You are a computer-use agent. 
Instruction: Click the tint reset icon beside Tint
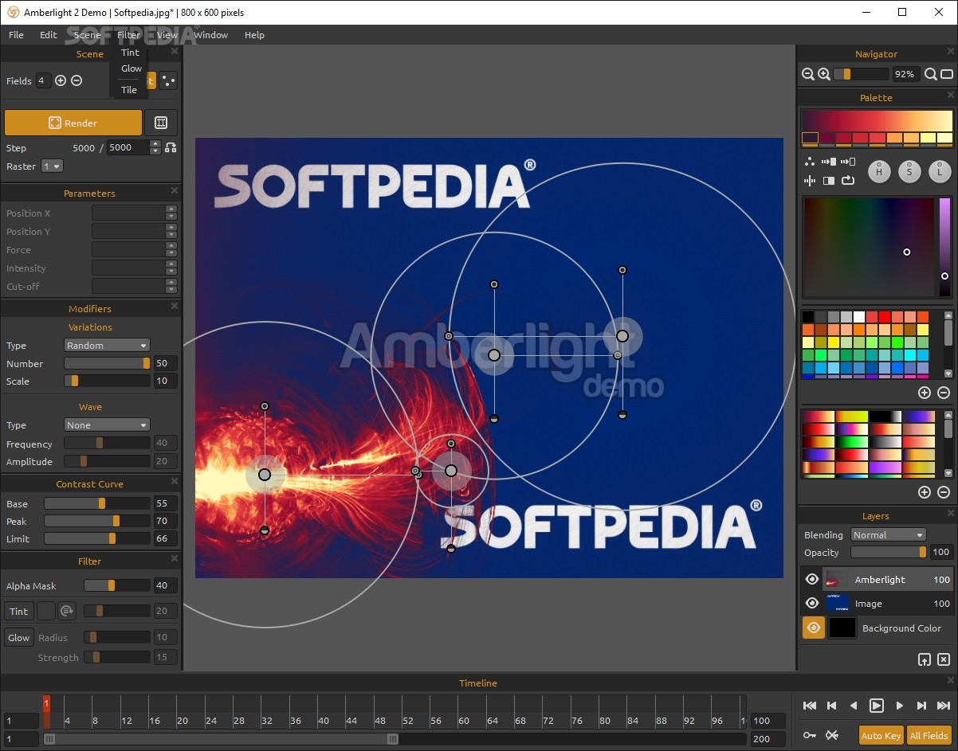coord(67,611)
